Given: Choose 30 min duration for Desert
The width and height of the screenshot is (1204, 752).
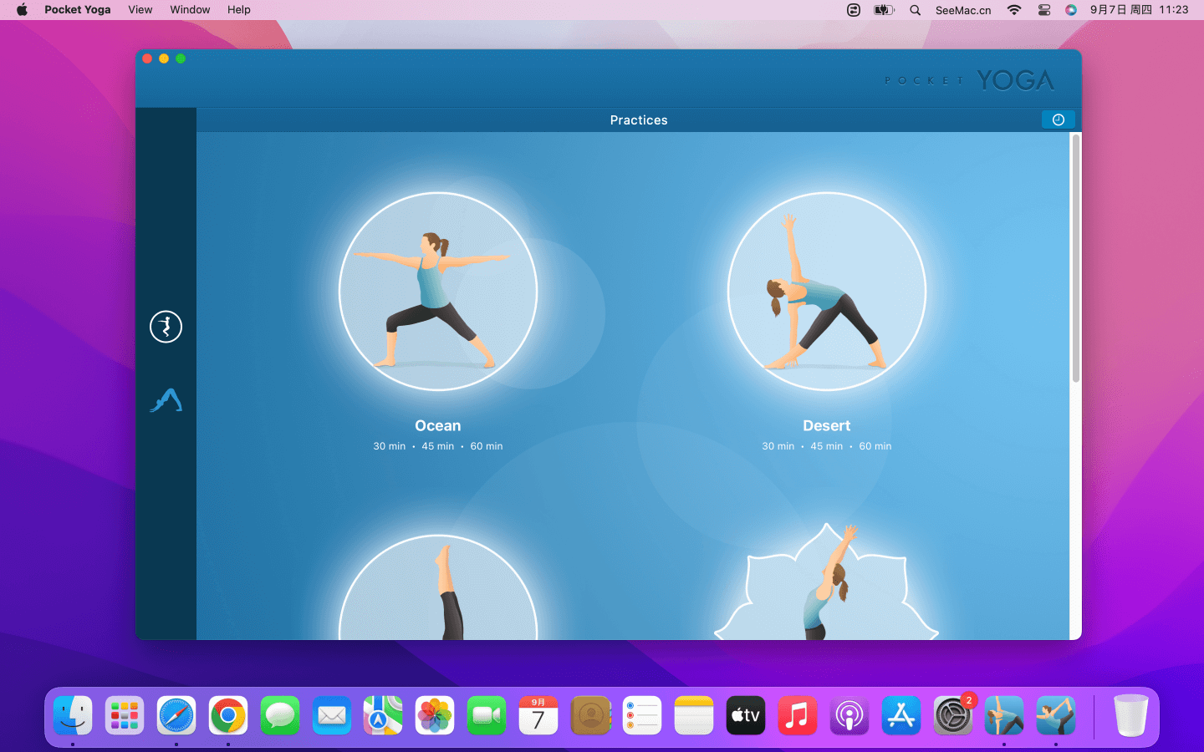Looking at the screenshot, I should 778,446.
